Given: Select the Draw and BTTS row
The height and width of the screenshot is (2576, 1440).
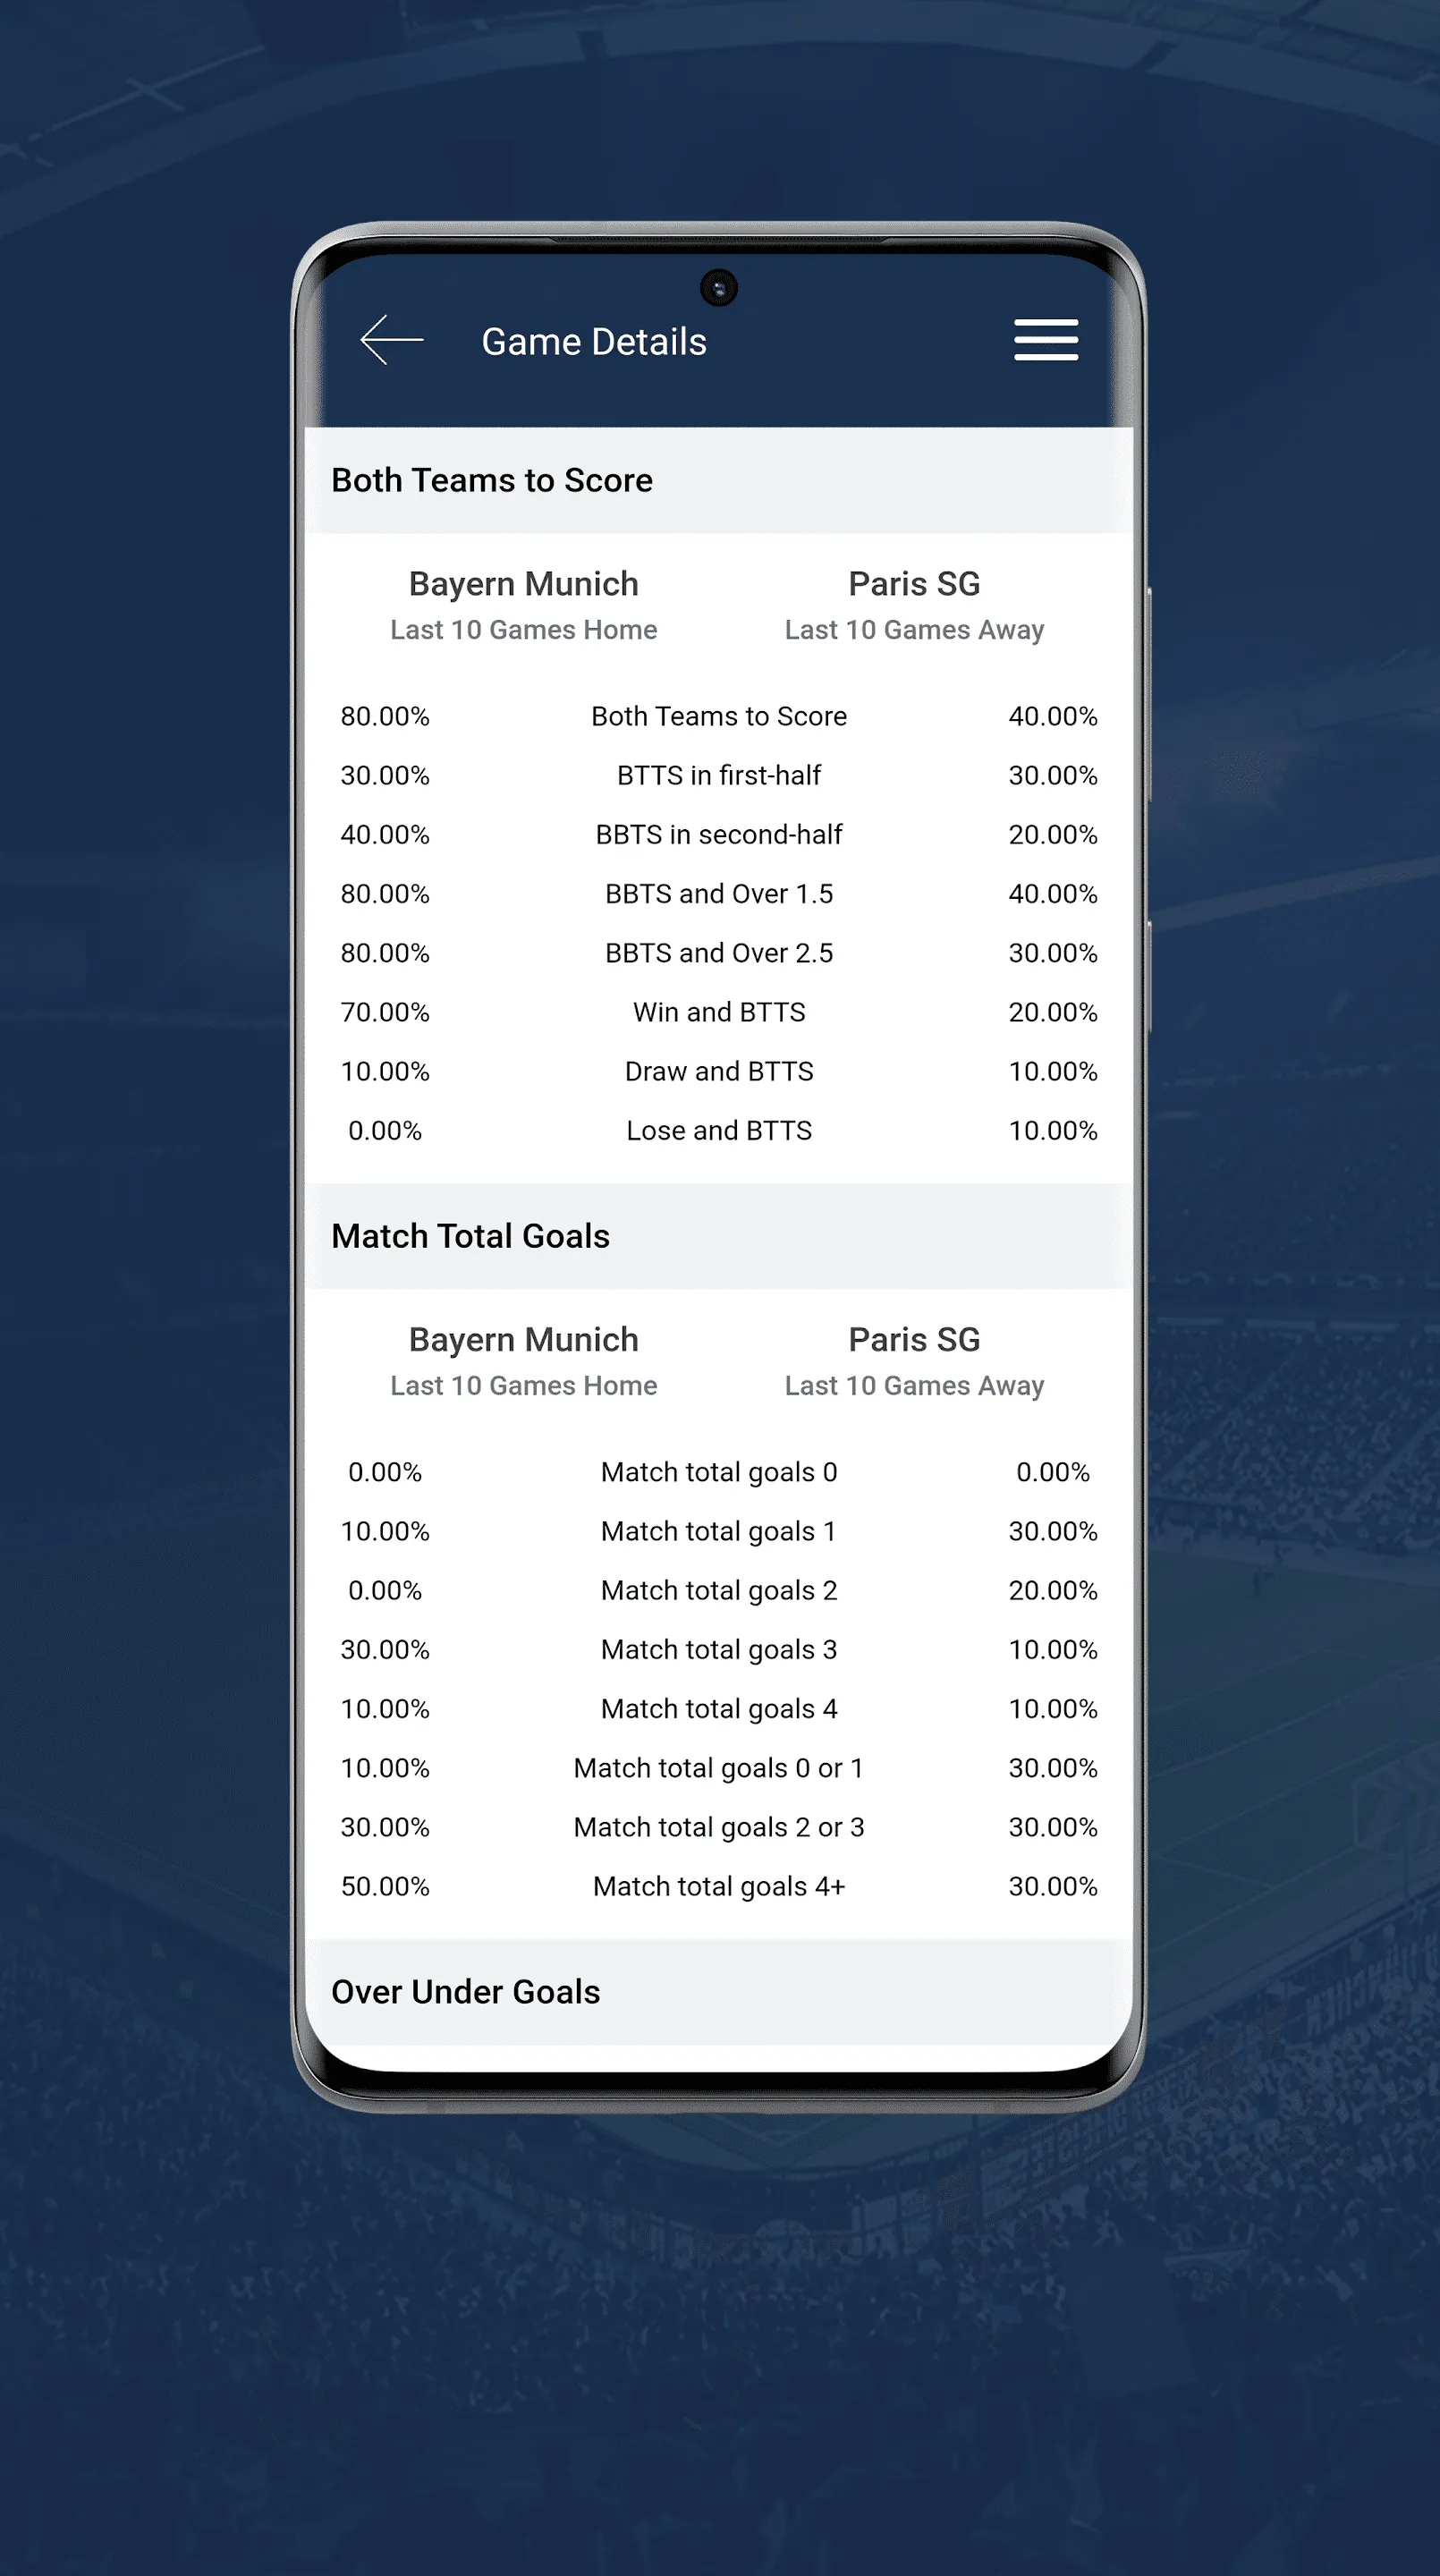Looking at the screenshot, I should tap(719, 1071).
